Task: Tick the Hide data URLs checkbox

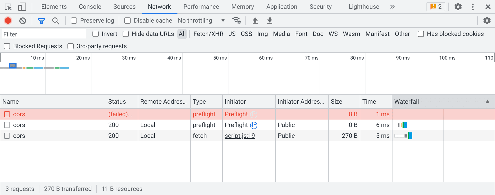Action: coord(126,34)
